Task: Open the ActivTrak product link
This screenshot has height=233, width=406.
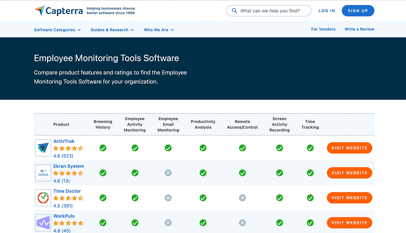Action: pyautogui.click(x=64, y=141)
